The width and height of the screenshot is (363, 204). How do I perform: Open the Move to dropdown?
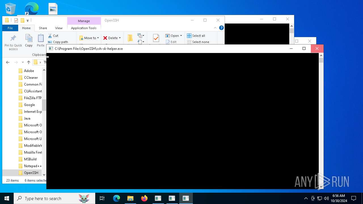pyautogui.click(x=89, y=38)
